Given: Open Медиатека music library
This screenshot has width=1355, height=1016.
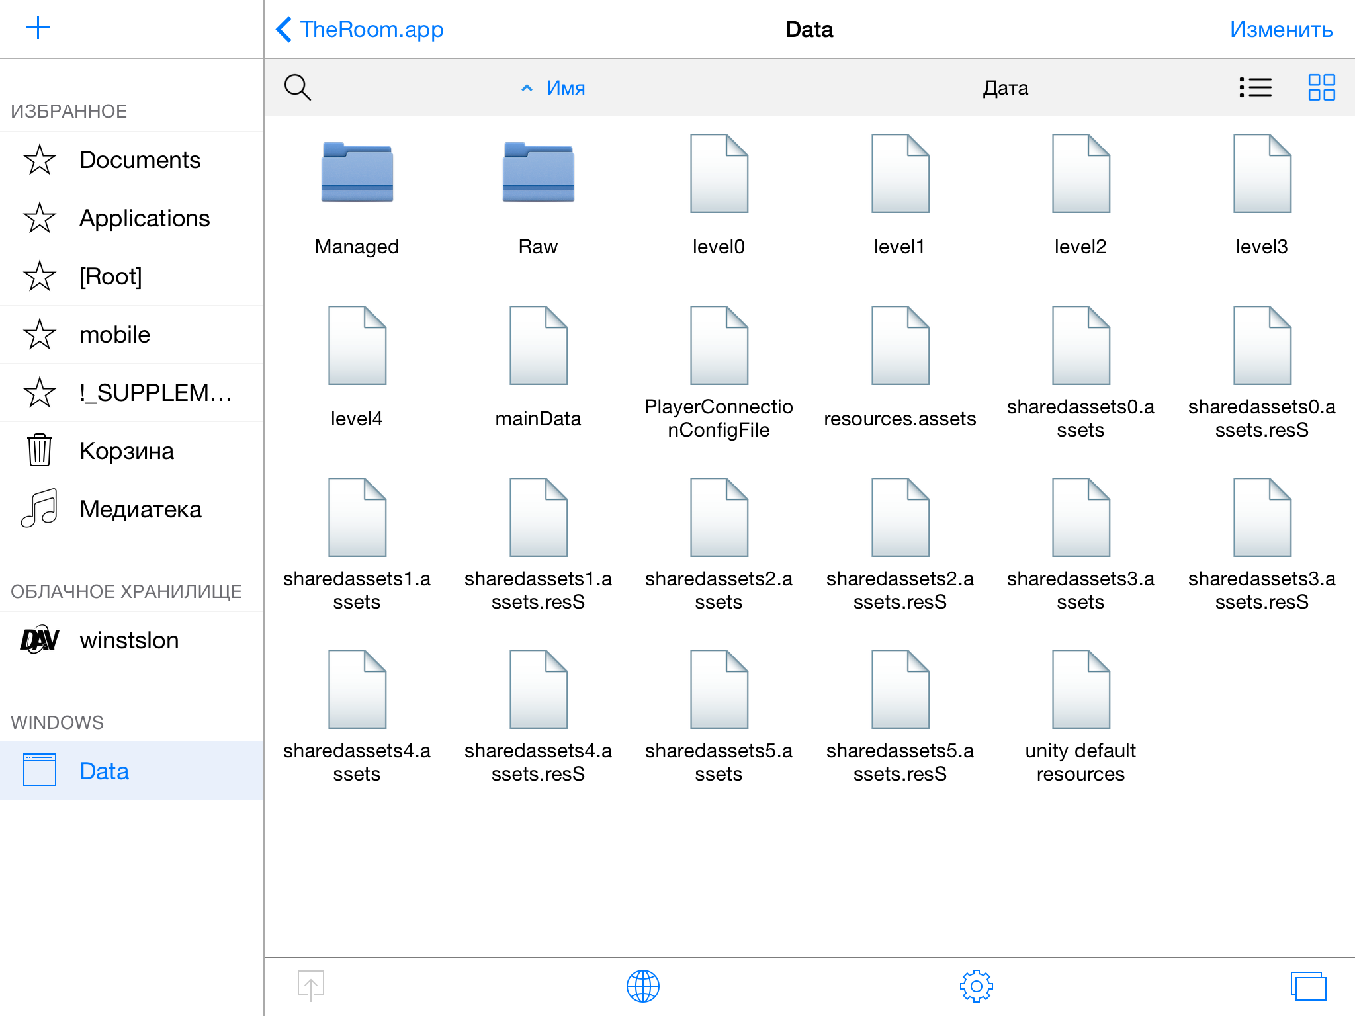Looking at the screenshot, I should coord(139,509).
